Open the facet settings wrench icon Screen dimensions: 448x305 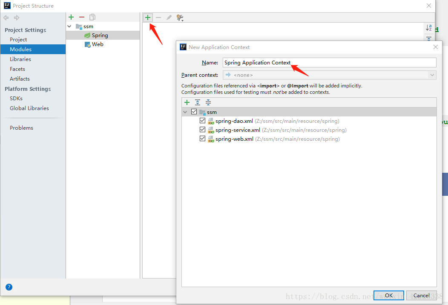coord(179,17)
